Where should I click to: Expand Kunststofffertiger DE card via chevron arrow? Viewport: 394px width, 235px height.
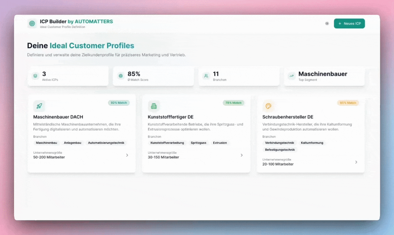pyautogui.click(x=242, y=155)
